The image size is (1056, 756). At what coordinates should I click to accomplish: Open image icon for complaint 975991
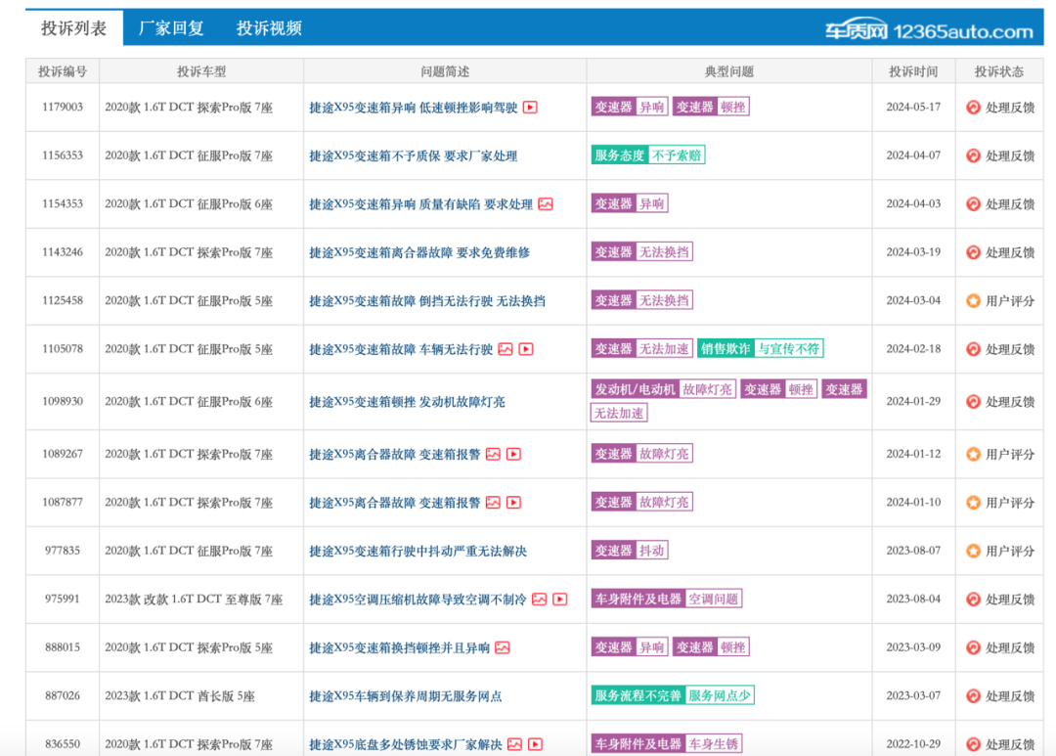[x=540, y=599]
